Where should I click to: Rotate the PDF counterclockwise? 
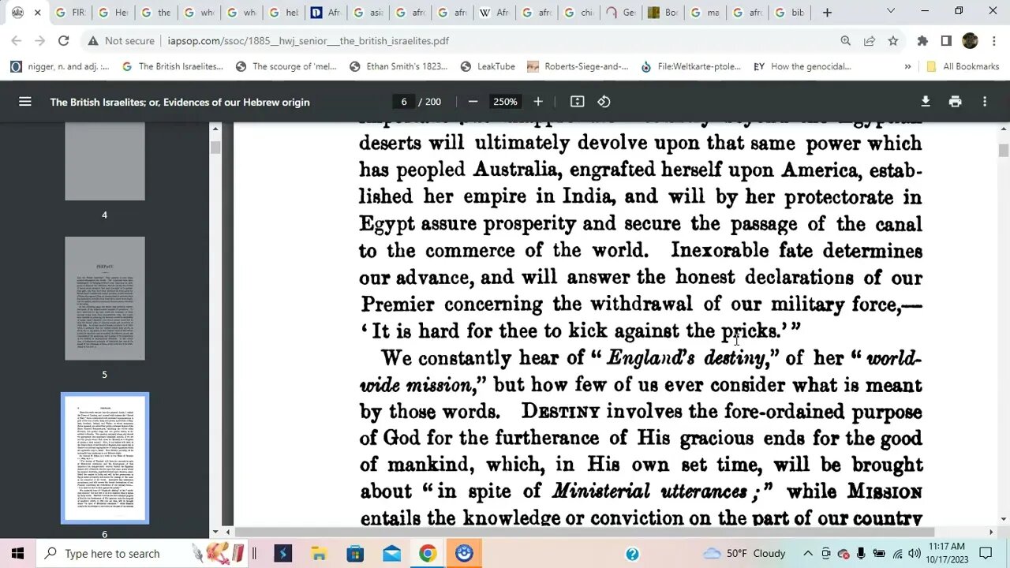pos(604,102)
